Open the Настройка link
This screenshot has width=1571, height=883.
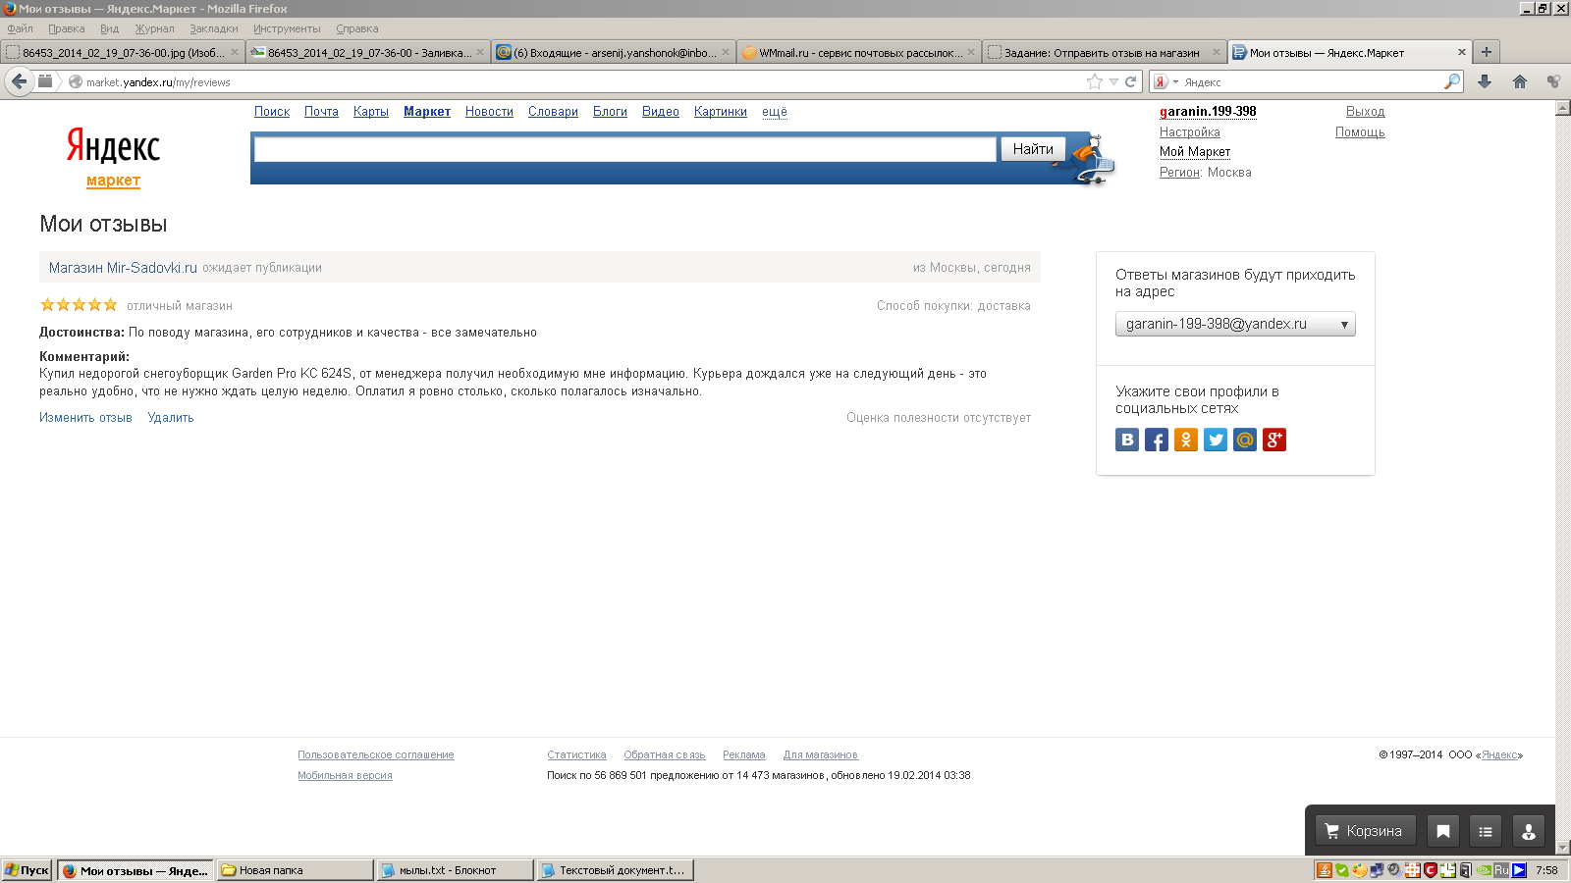tap(1190, 132)
